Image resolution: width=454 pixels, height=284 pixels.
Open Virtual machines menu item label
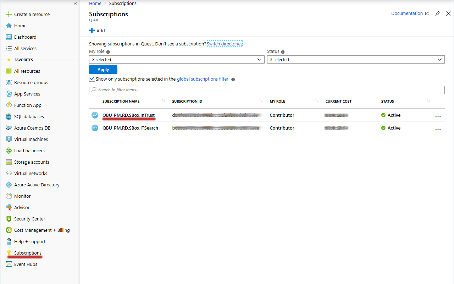coord(31,139)
